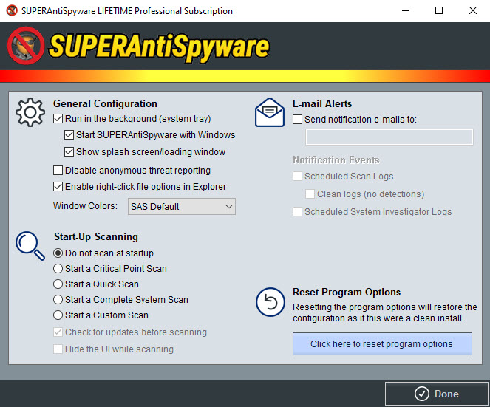Select Start a Critical Point Scan
The image size is (490, 407).
pos(58,269)
